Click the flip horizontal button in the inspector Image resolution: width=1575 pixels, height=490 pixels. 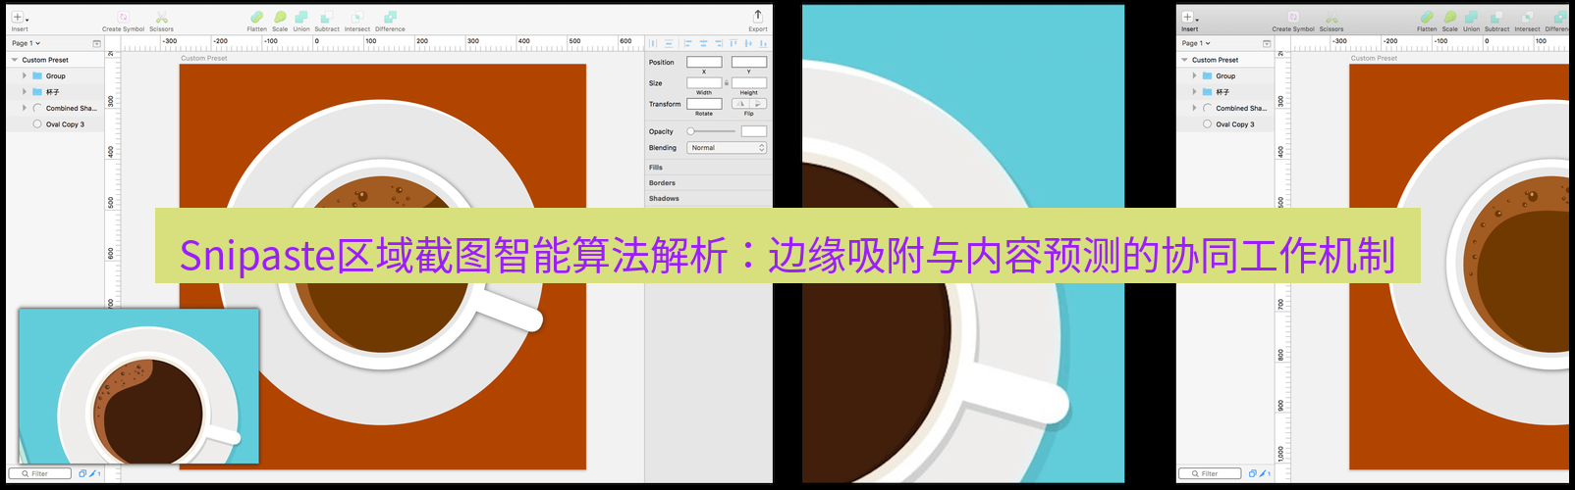pos(740,103)
